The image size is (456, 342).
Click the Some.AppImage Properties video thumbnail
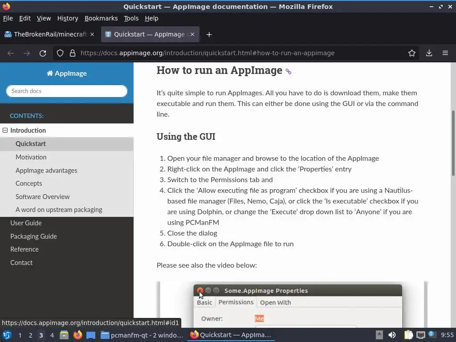tap(292, 305)
